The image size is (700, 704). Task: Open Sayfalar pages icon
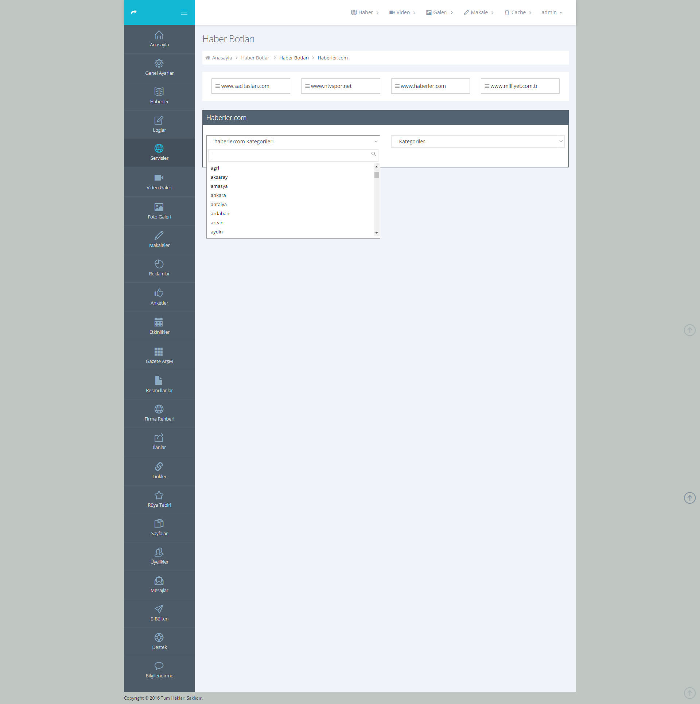(x=159, y=524)
